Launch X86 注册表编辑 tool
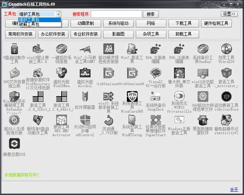 click(x=179, y=49)
